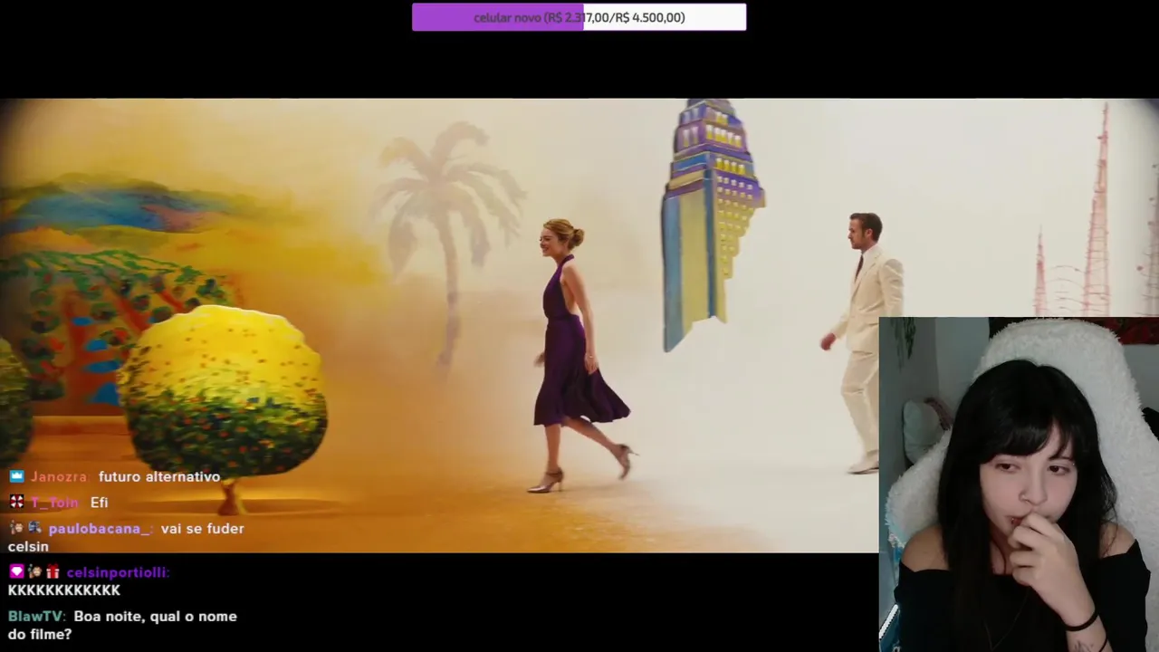Click the monkey badge next to celsinportiolli

pyautogui.click(x=34, y=571)
